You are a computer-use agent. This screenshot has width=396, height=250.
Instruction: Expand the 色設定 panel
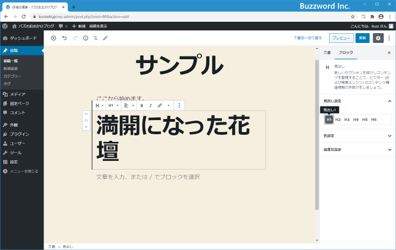tap(357, 136)
